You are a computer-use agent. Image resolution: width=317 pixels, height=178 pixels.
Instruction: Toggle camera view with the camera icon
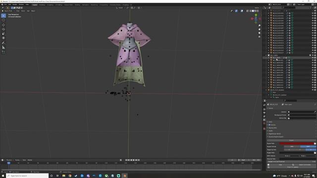(x=260, y=33)
